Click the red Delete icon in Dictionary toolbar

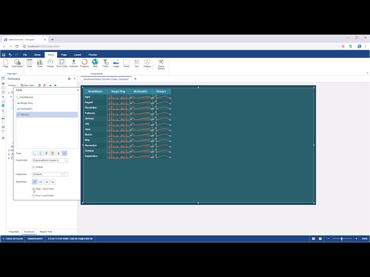pos(45,85)
